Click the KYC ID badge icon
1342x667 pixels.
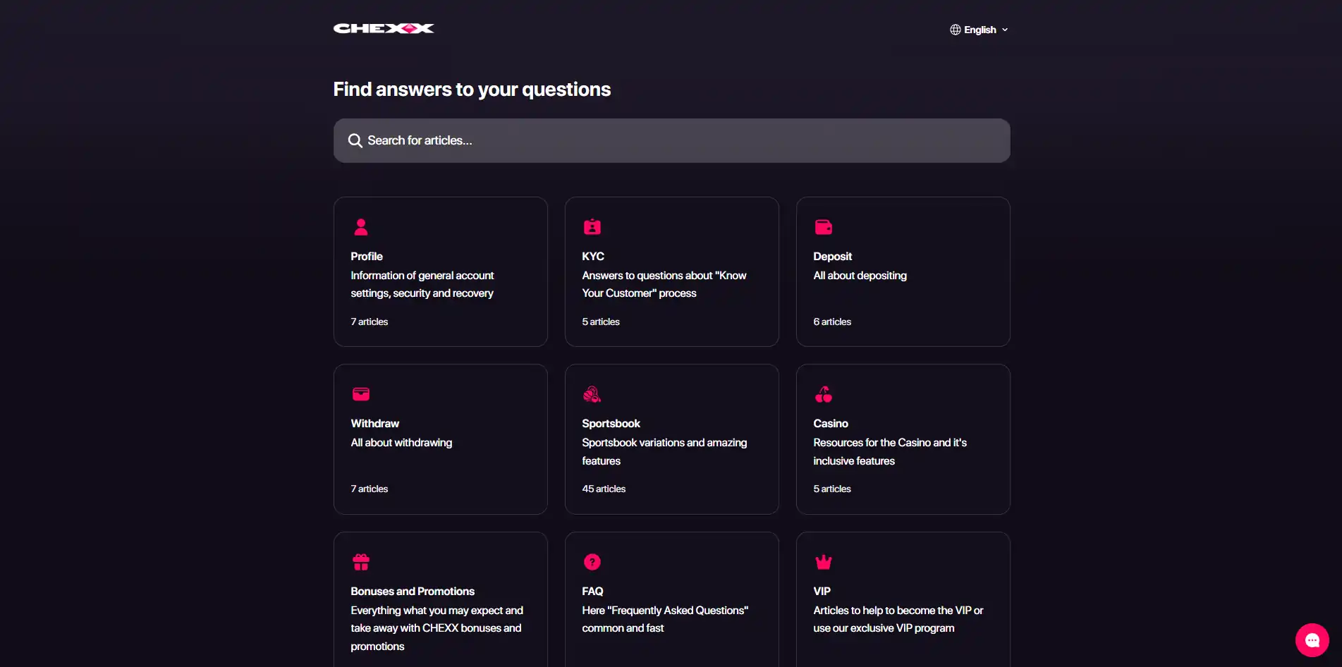pyautogui.click(x=592, y=227)
